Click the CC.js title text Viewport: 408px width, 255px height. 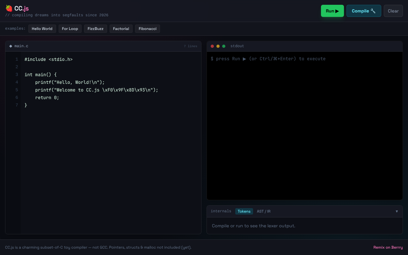[21, 9]
